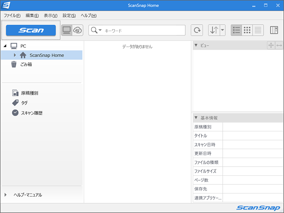
Task: Switch to thumbnail grid view
Action: 247,30
